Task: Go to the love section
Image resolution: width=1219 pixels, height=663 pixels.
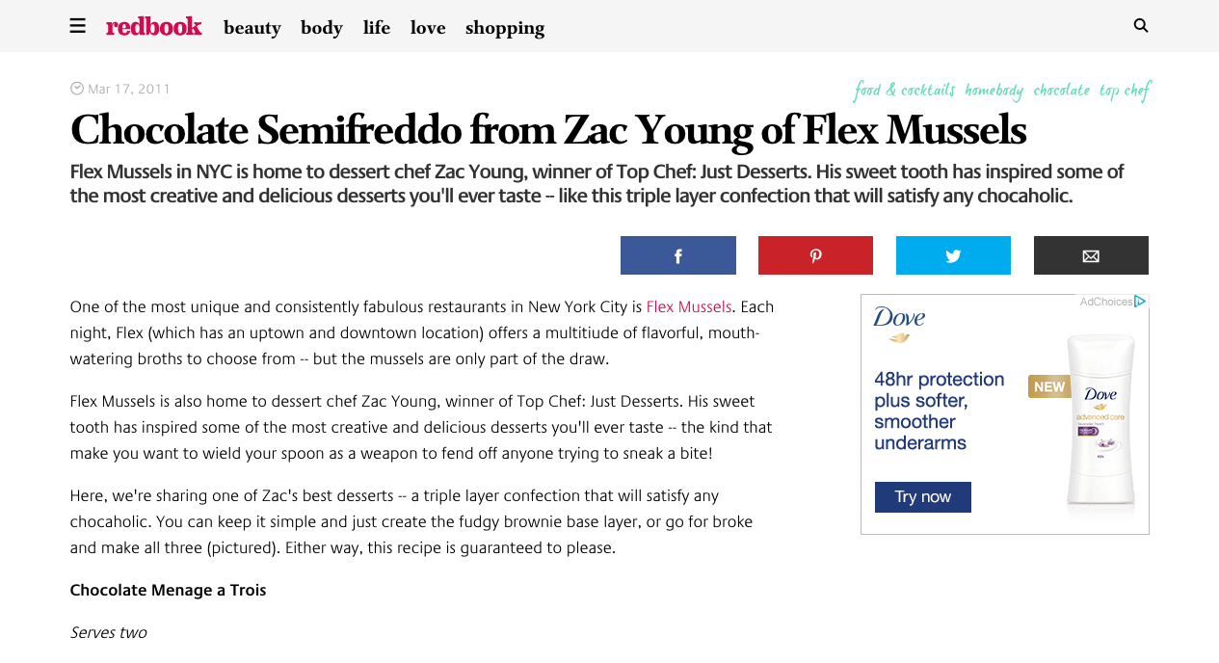Action: 428,28
